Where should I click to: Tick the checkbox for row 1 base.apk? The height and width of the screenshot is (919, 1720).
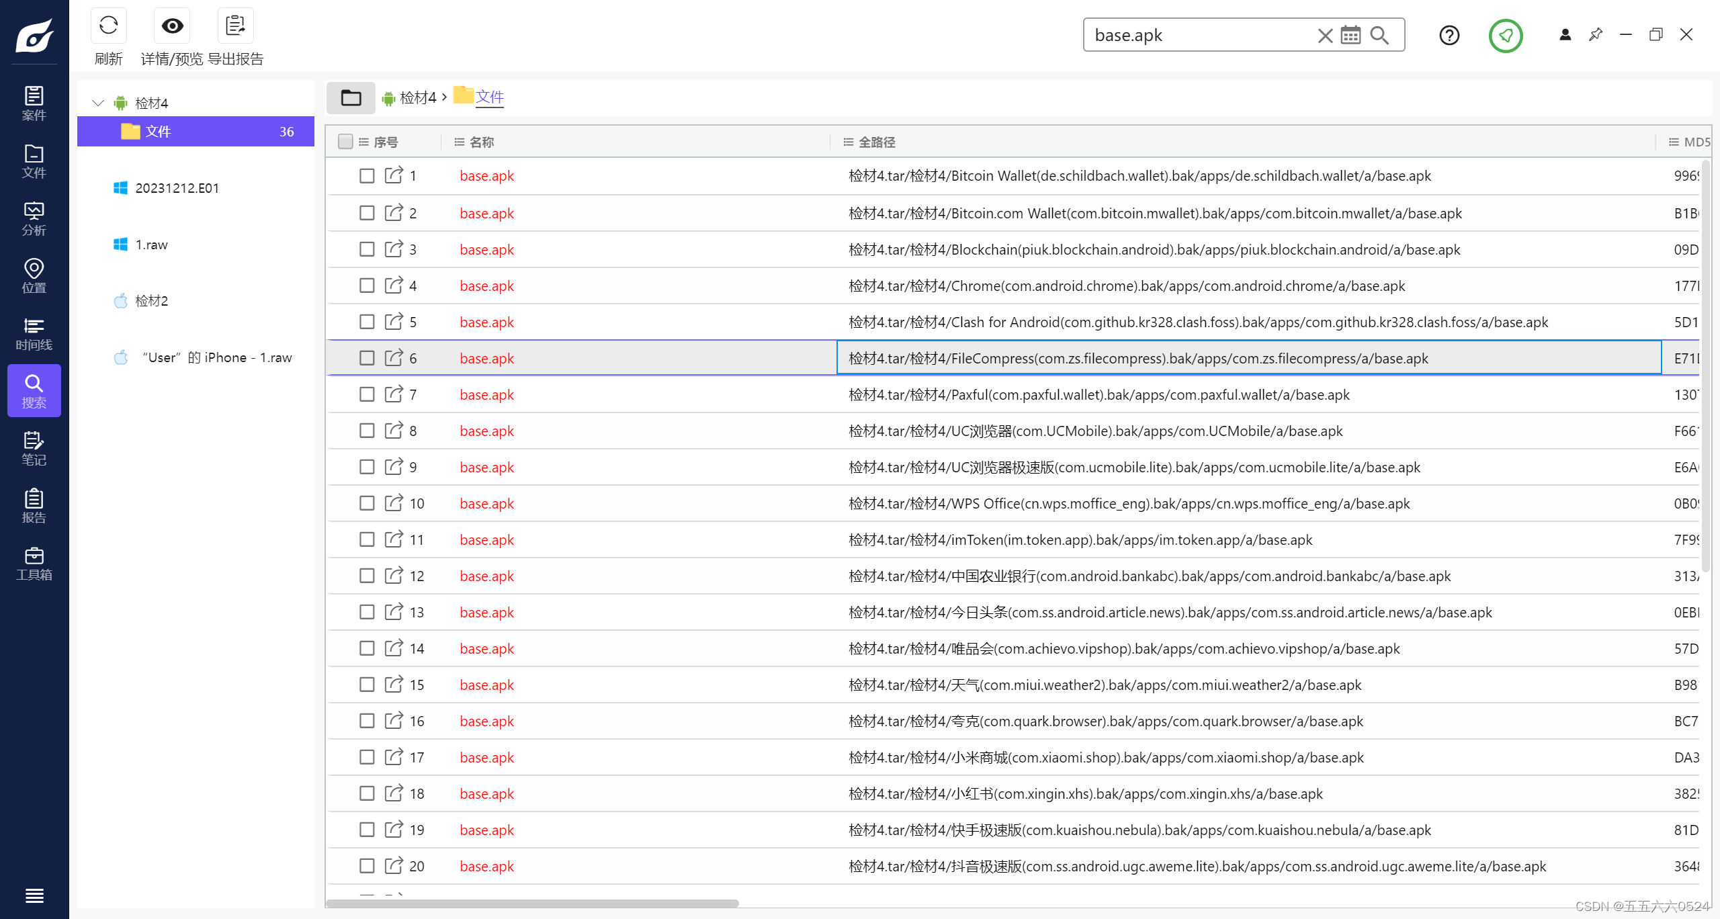point(367,176)
